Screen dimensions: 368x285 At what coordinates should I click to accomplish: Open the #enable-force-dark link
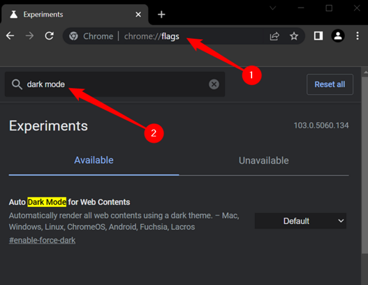pyautogui.click(x=42, y=240)
